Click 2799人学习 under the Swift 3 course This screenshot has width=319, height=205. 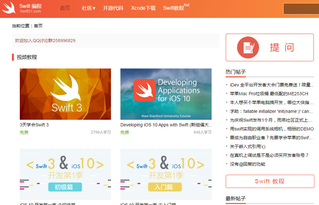coord(101,132)
